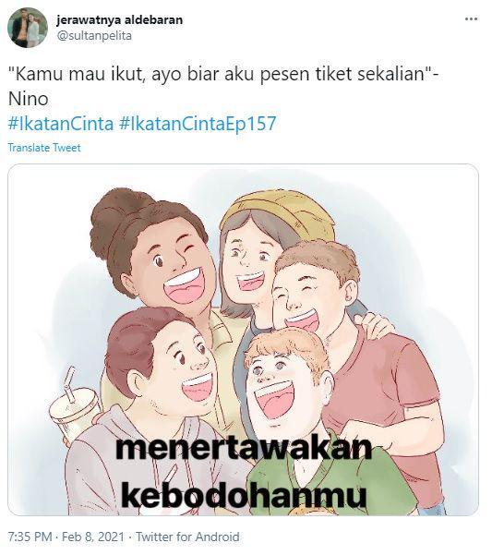Click Translate Tweet
492x555 pixels.
point(44,148)
